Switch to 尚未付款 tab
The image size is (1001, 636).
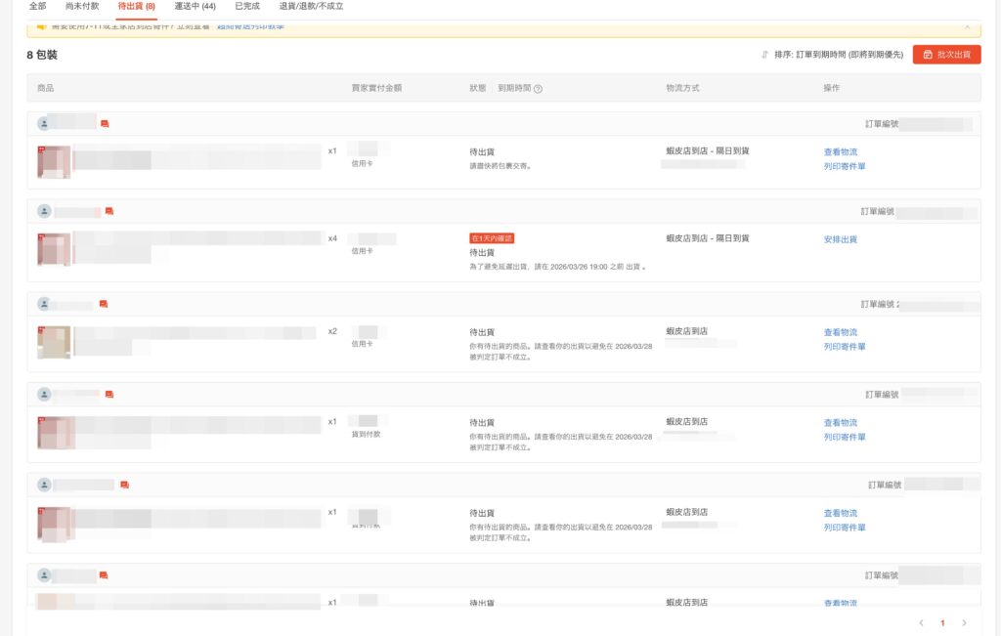click(82, 6)
